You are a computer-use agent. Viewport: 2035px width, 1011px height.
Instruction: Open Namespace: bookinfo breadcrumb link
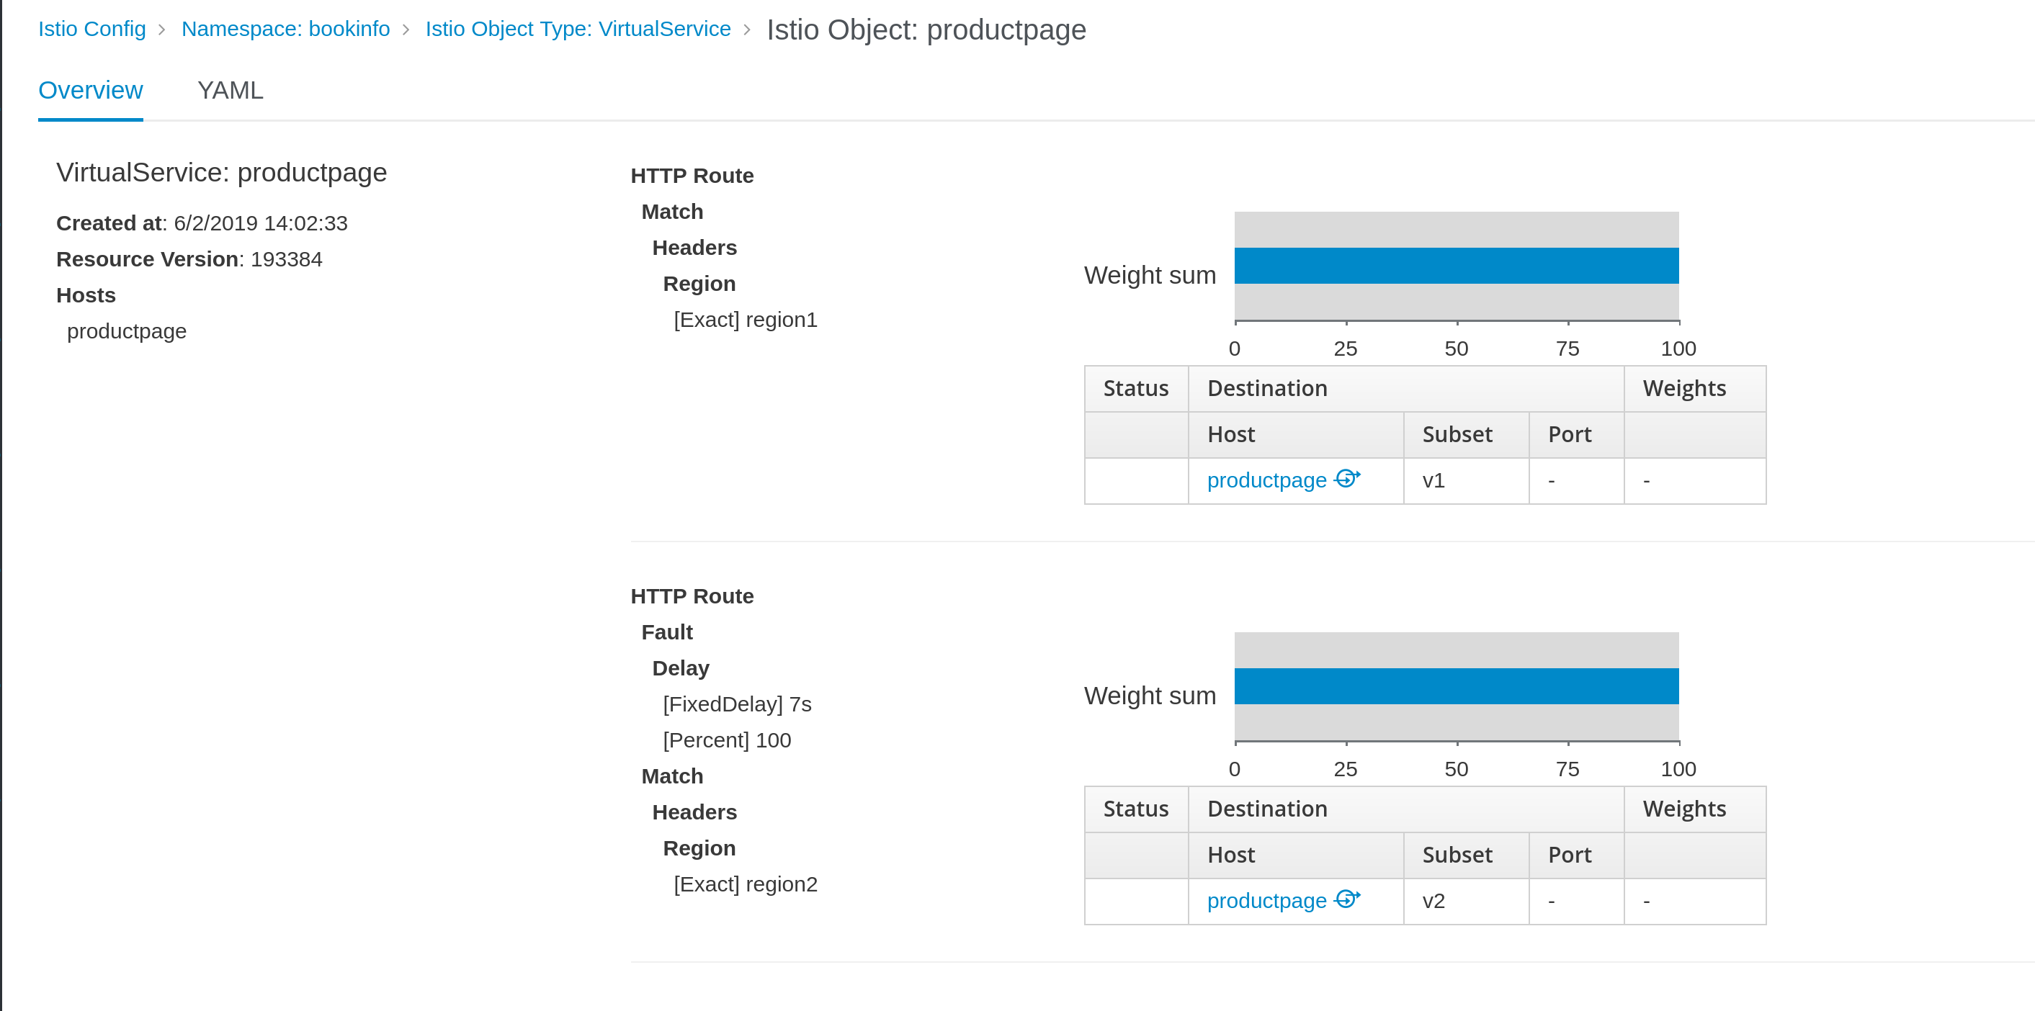coord(285,30)
